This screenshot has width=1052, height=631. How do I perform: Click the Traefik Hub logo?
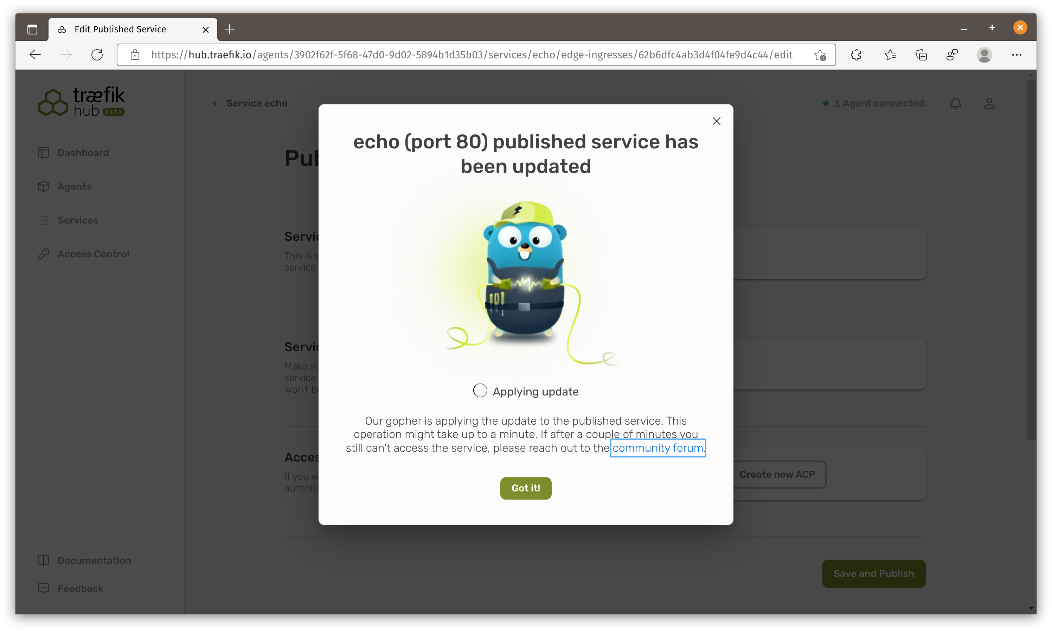[x=81, y=102]
